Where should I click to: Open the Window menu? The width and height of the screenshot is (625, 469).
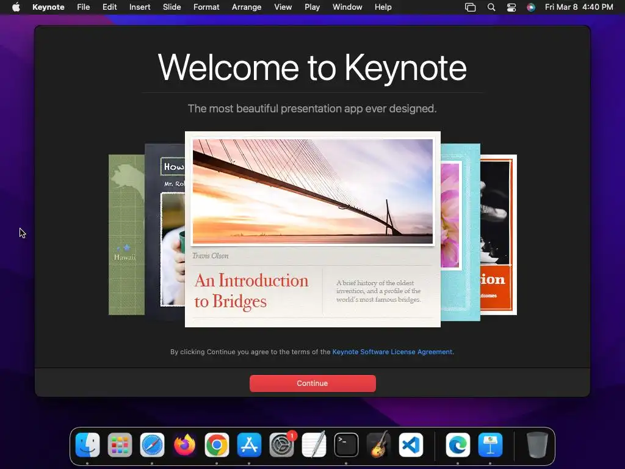point(347,7)
